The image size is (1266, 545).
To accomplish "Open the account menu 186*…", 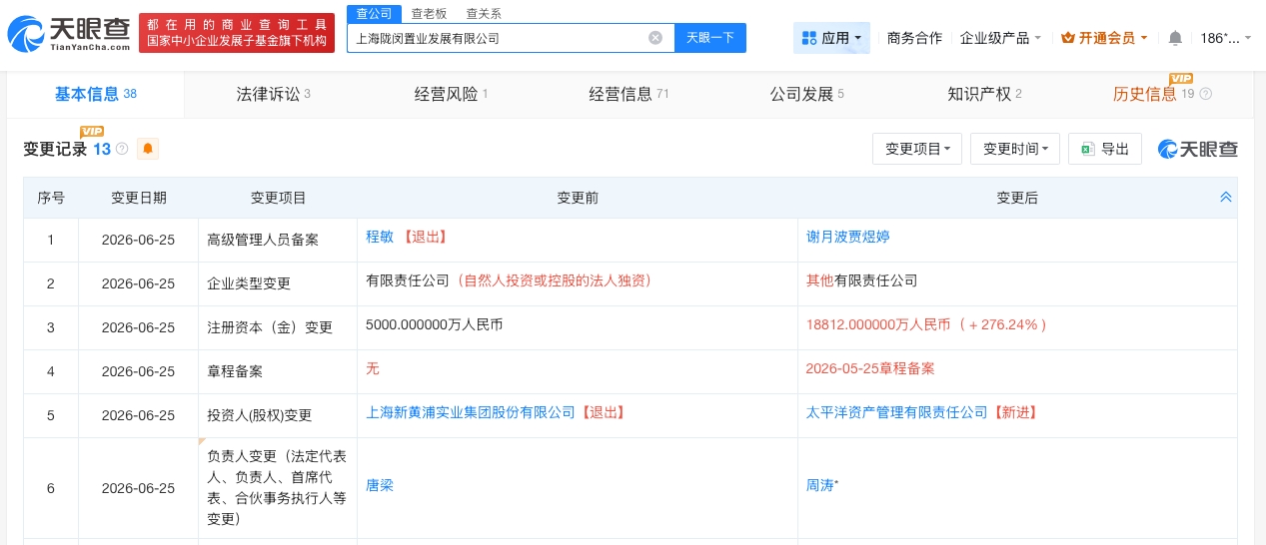I will tap(1225, 38).
